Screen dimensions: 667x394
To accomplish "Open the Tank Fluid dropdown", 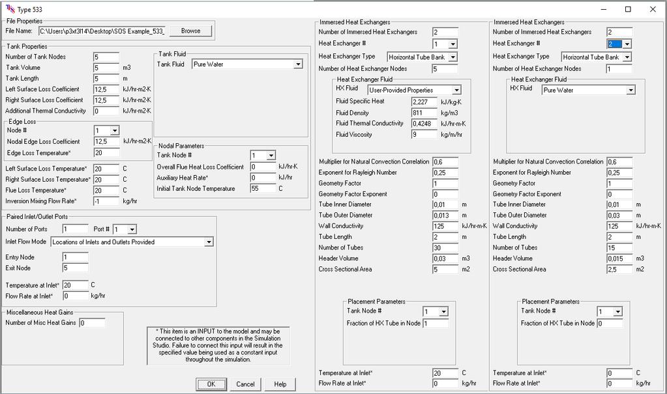I will click(x=298, y=64).
